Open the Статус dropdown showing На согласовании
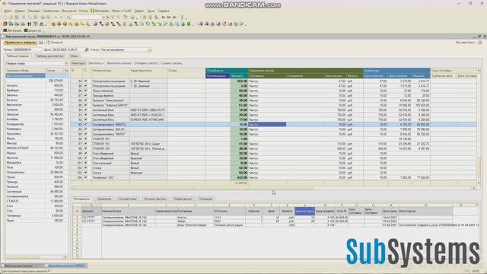Image resolution: width=487 pixels, height=274 pixels. point(149,49)
